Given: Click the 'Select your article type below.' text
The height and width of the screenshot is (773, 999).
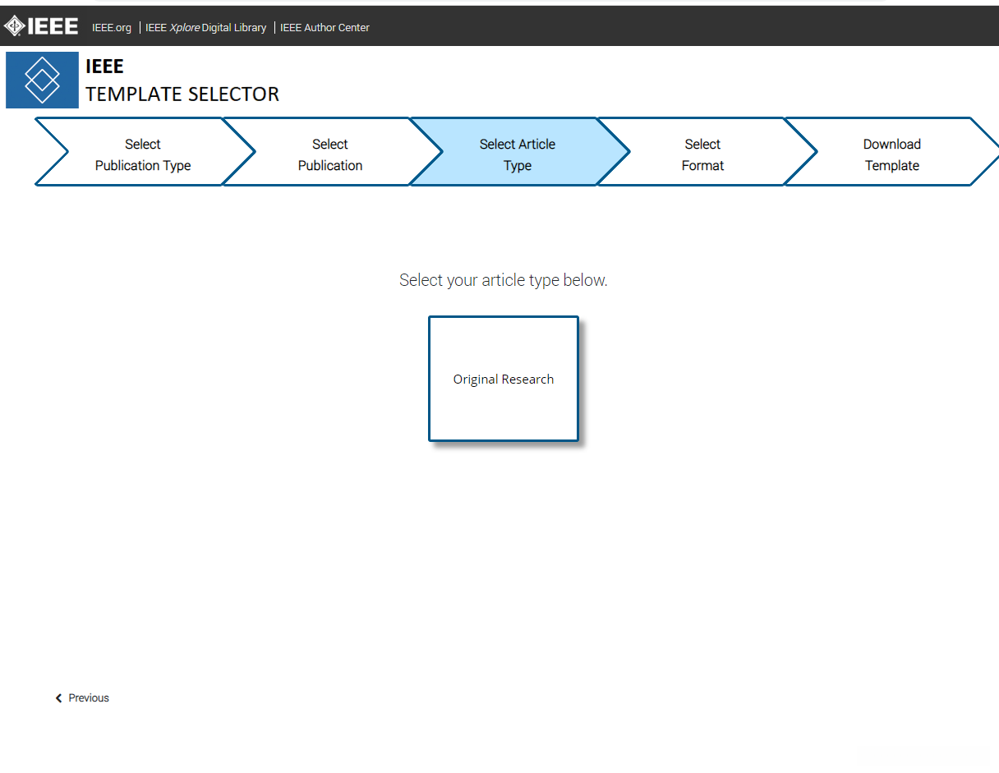Looking at the screenshot, I should click(504, 280).
